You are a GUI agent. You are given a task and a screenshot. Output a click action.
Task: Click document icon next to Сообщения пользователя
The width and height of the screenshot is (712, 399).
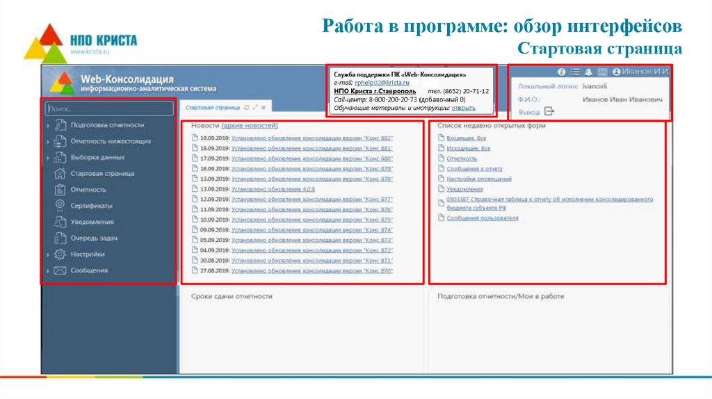point(441,218)
